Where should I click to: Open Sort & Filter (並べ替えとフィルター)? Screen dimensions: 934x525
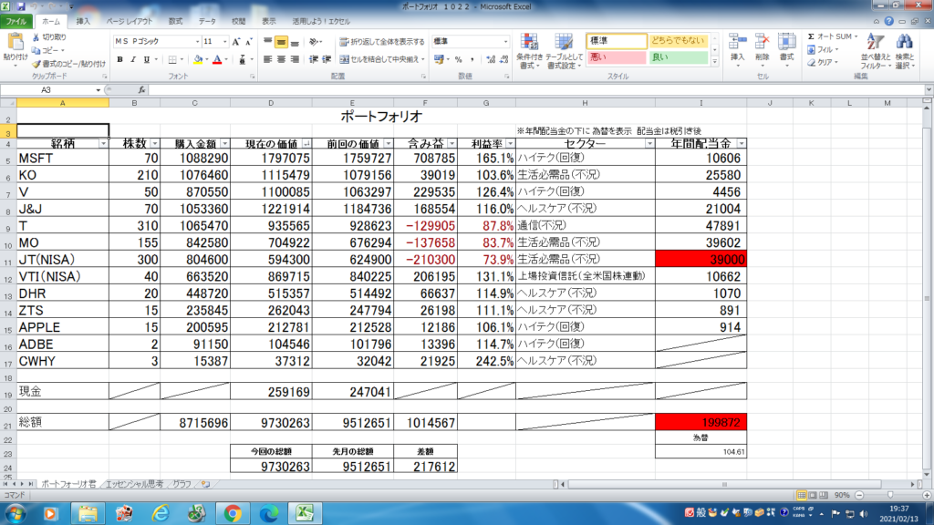875,51
